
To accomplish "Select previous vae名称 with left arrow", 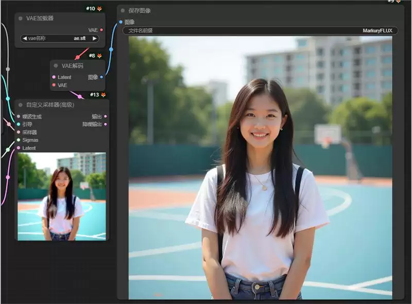I will tap(25, 39).
